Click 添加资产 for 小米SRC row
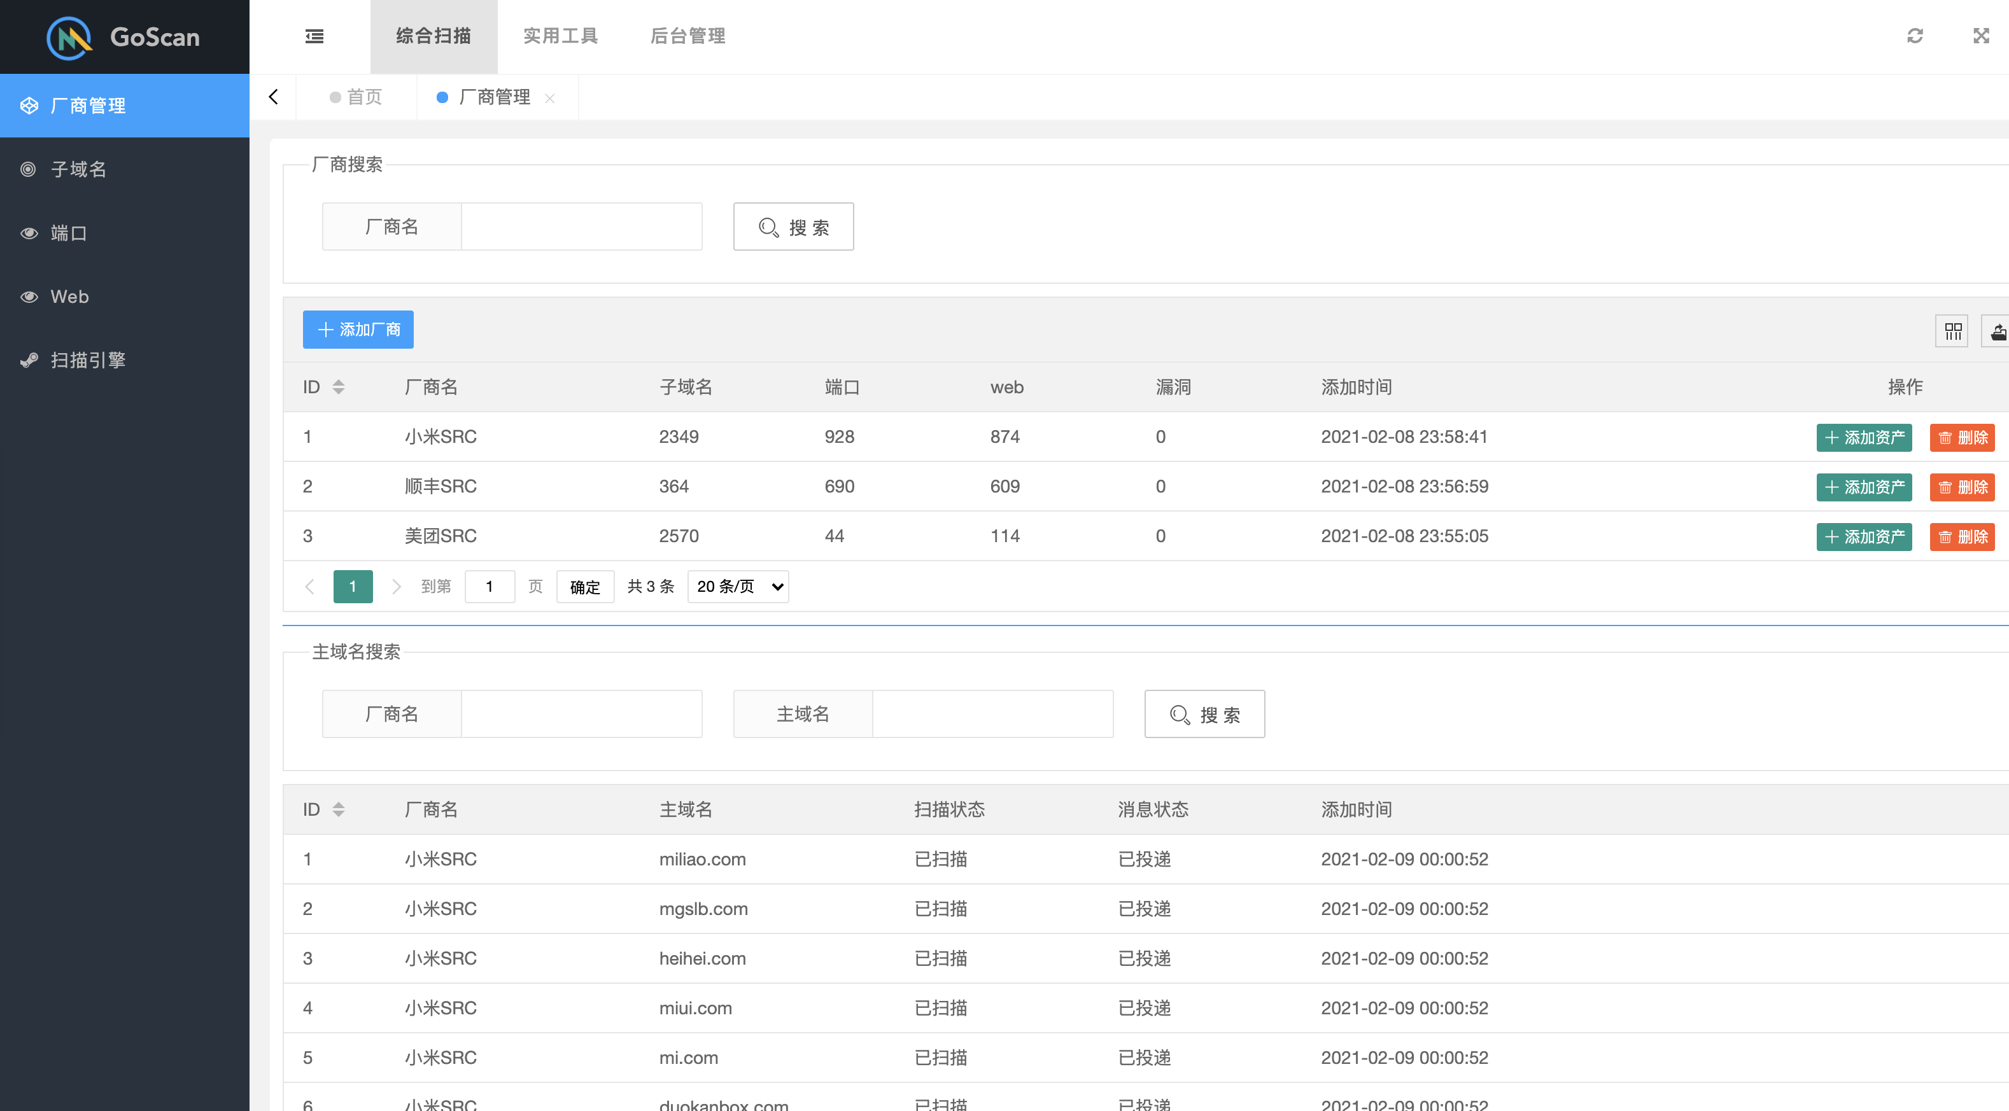The image size is (2009, 1111). point(1864,437)
